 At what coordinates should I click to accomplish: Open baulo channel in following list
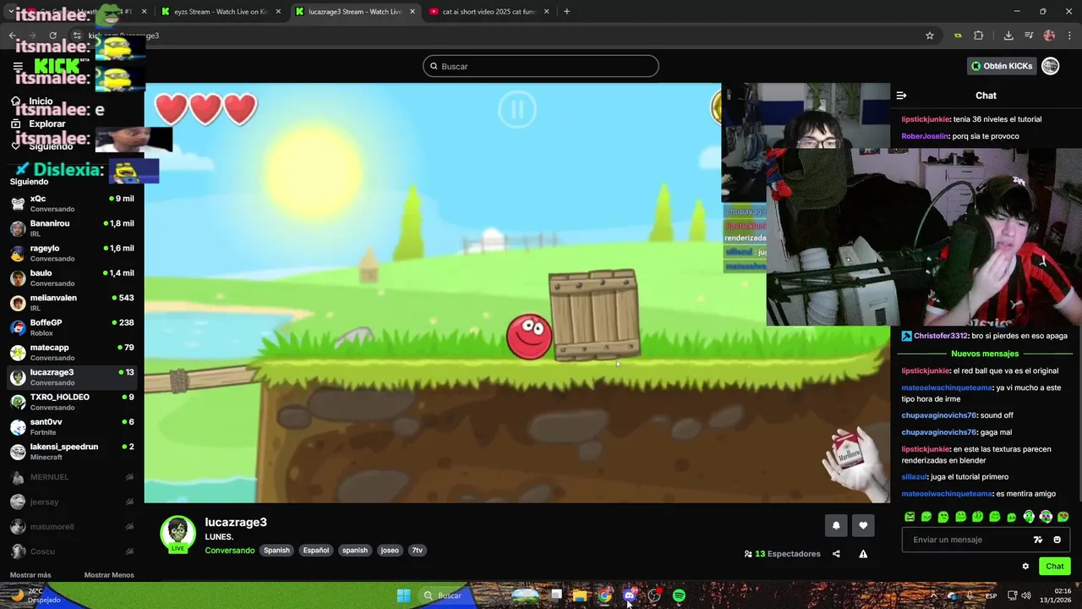(72, 277)
